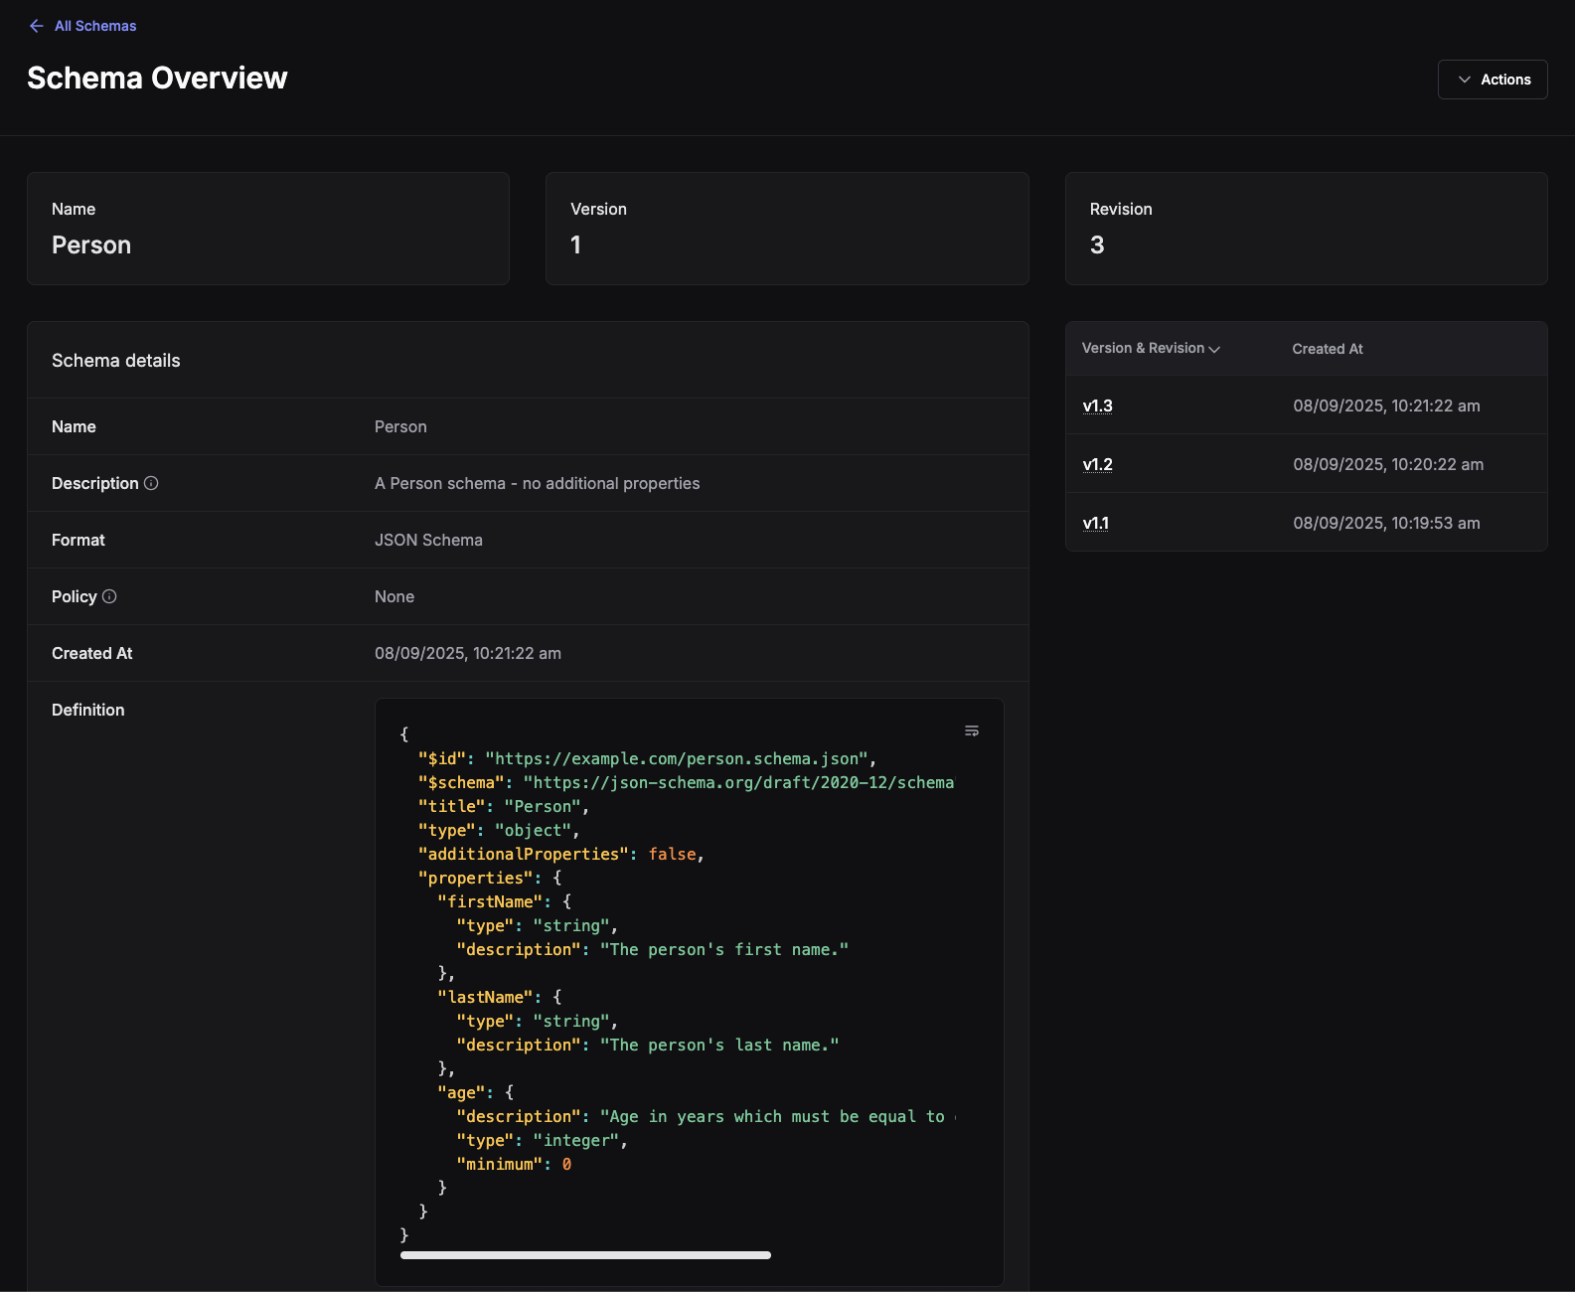
Task: Click the Version card value 1
Action: [576, 245]
